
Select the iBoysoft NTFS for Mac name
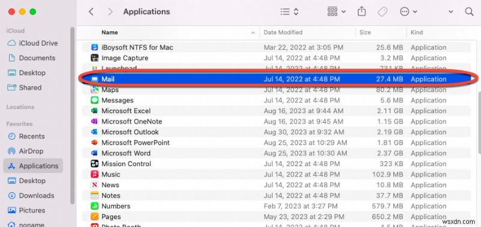pos(137,48)
